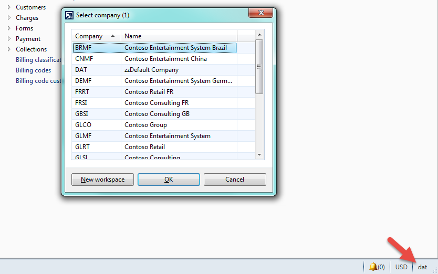The height and width of the screenshot is (274, 438).
Task: Expand the Payment tree node
Action: (x=9, y=38)
